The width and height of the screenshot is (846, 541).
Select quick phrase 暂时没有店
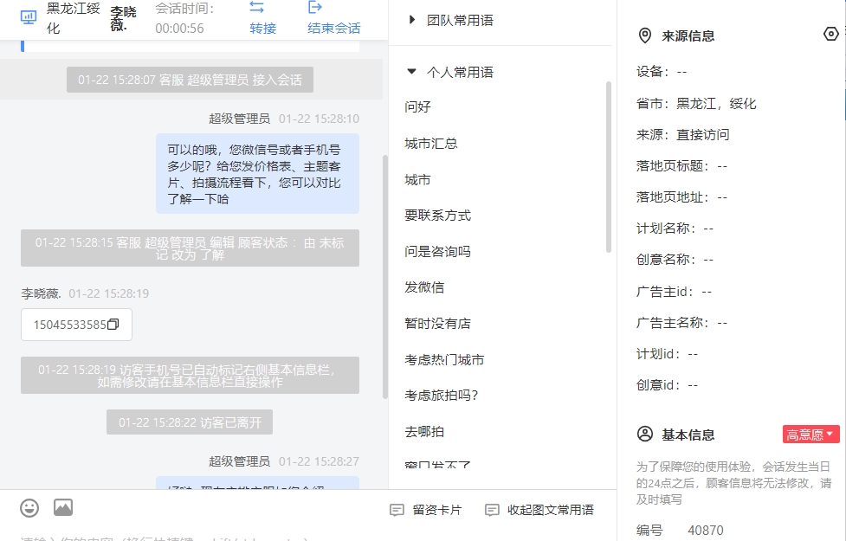(x=437, y=324)
